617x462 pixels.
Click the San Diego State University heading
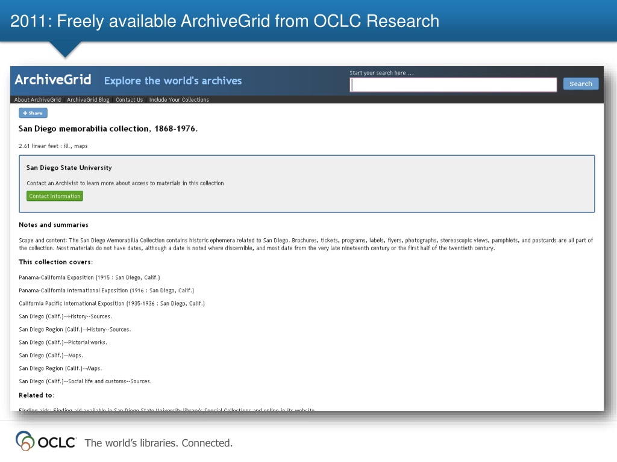coord(69,168)
